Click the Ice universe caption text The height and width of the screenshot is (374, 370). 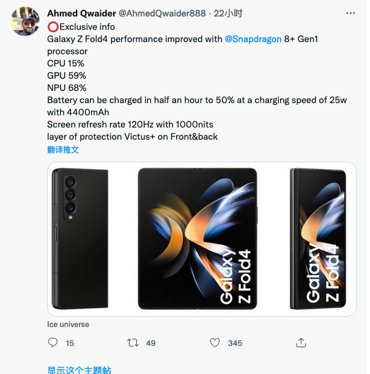pyautogui.click(x=68, y=325)
